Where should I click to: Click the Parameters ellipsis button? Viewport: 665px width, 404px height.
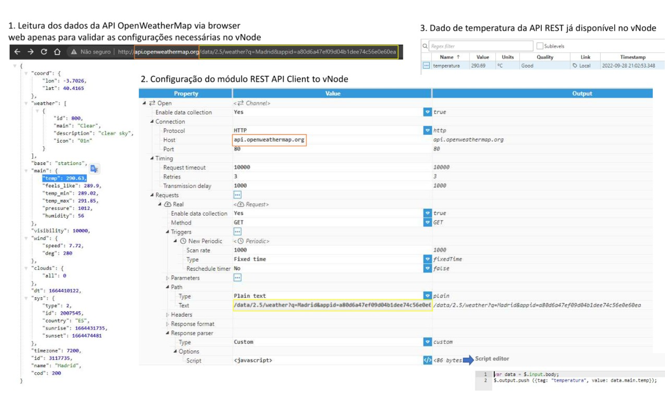[x=237, y=278]
